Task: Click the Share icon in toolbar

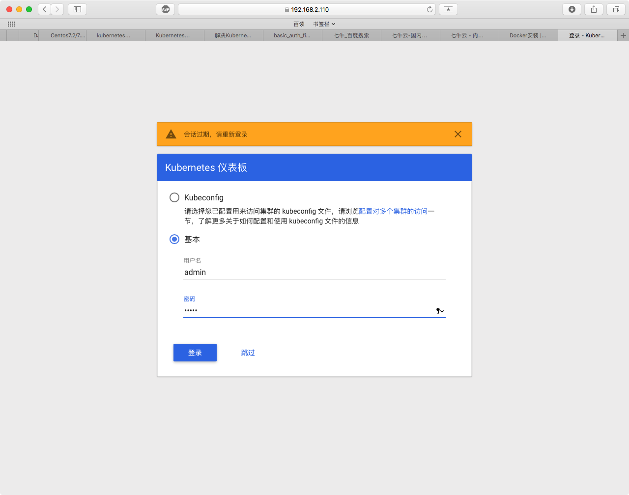Action: [x=594, y=9]
